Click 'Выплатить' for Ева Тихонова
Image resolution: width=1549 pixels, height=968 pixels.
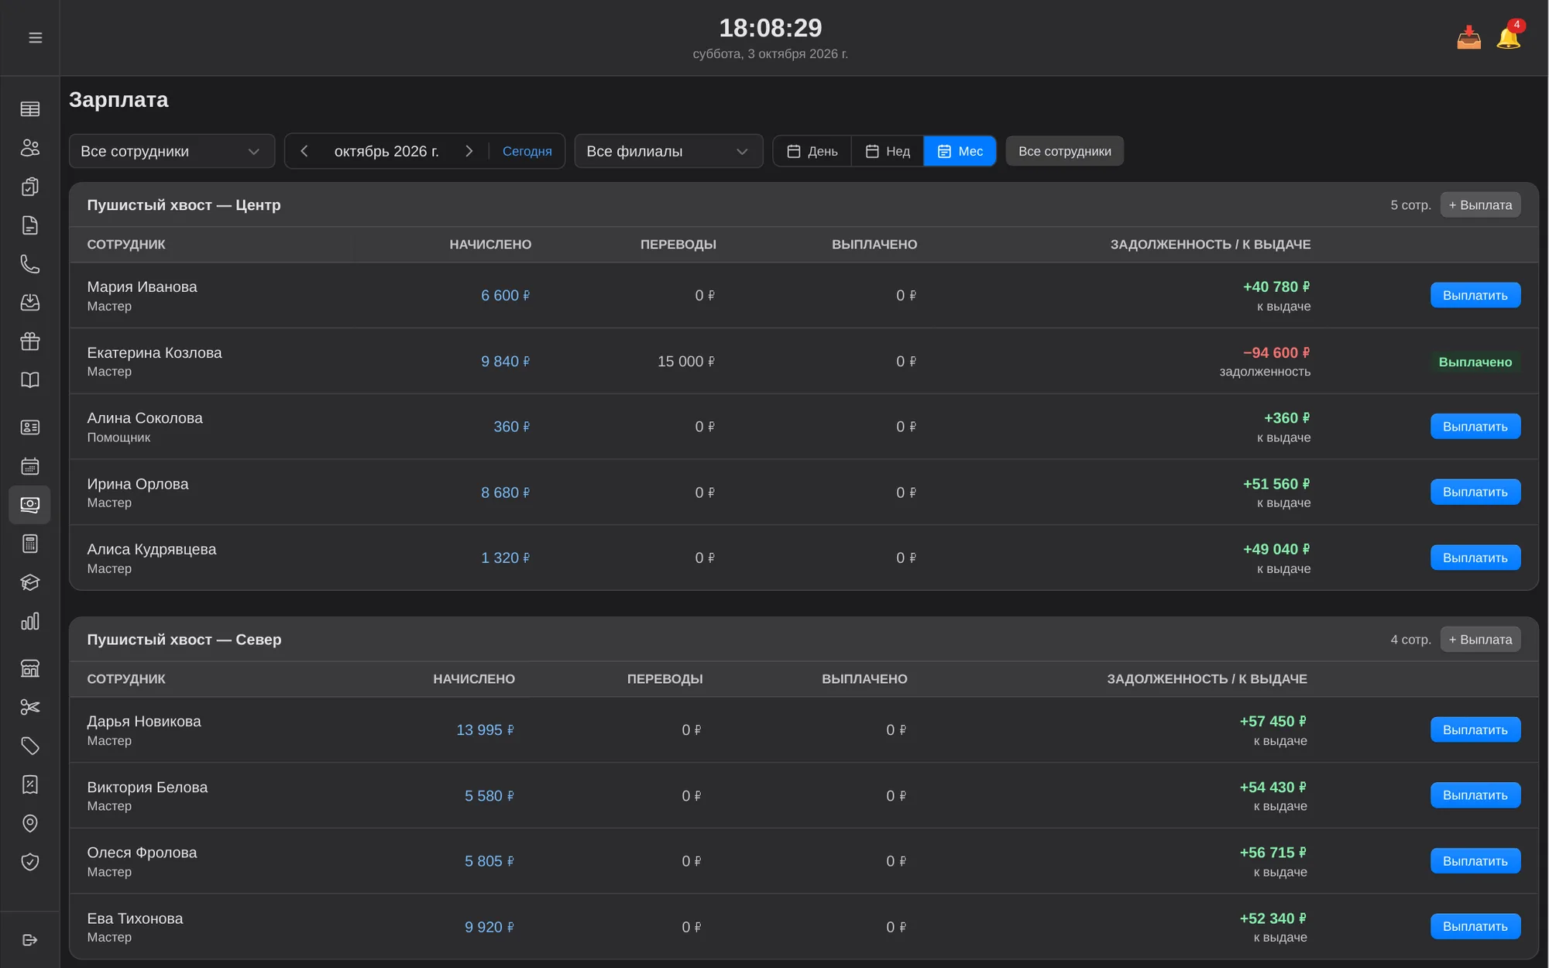[1475, 926]
